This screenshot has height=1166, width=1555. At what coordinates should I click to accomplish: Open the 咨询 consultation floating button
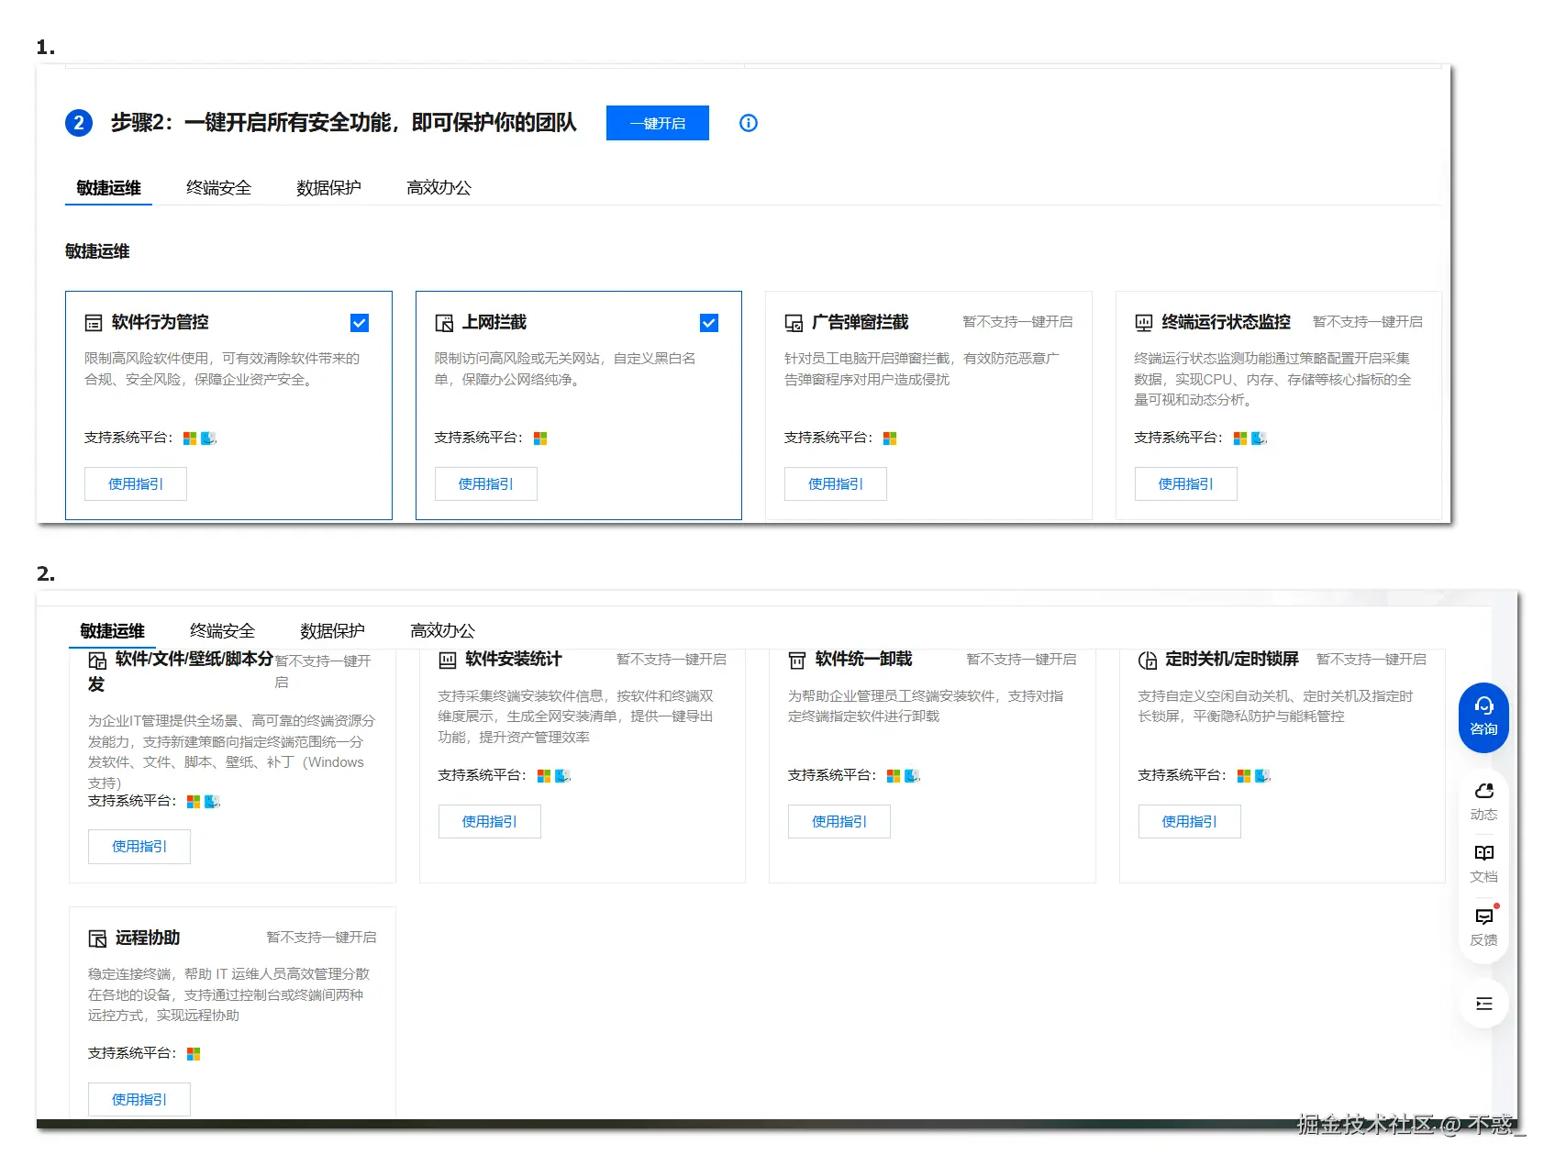[x=1483, y=717]
